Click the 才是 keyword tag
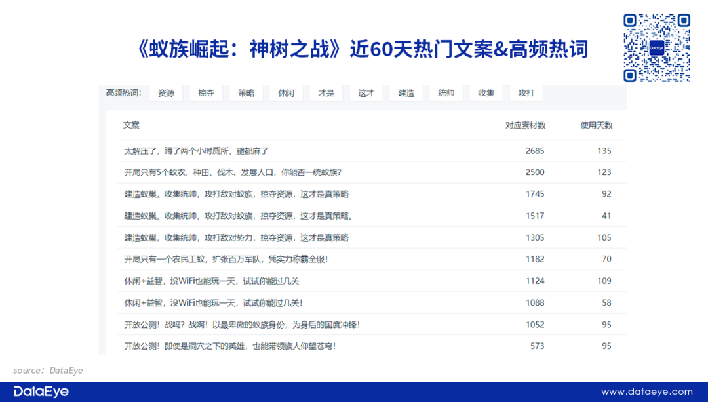708x402 pixels. tap(326, 93)
